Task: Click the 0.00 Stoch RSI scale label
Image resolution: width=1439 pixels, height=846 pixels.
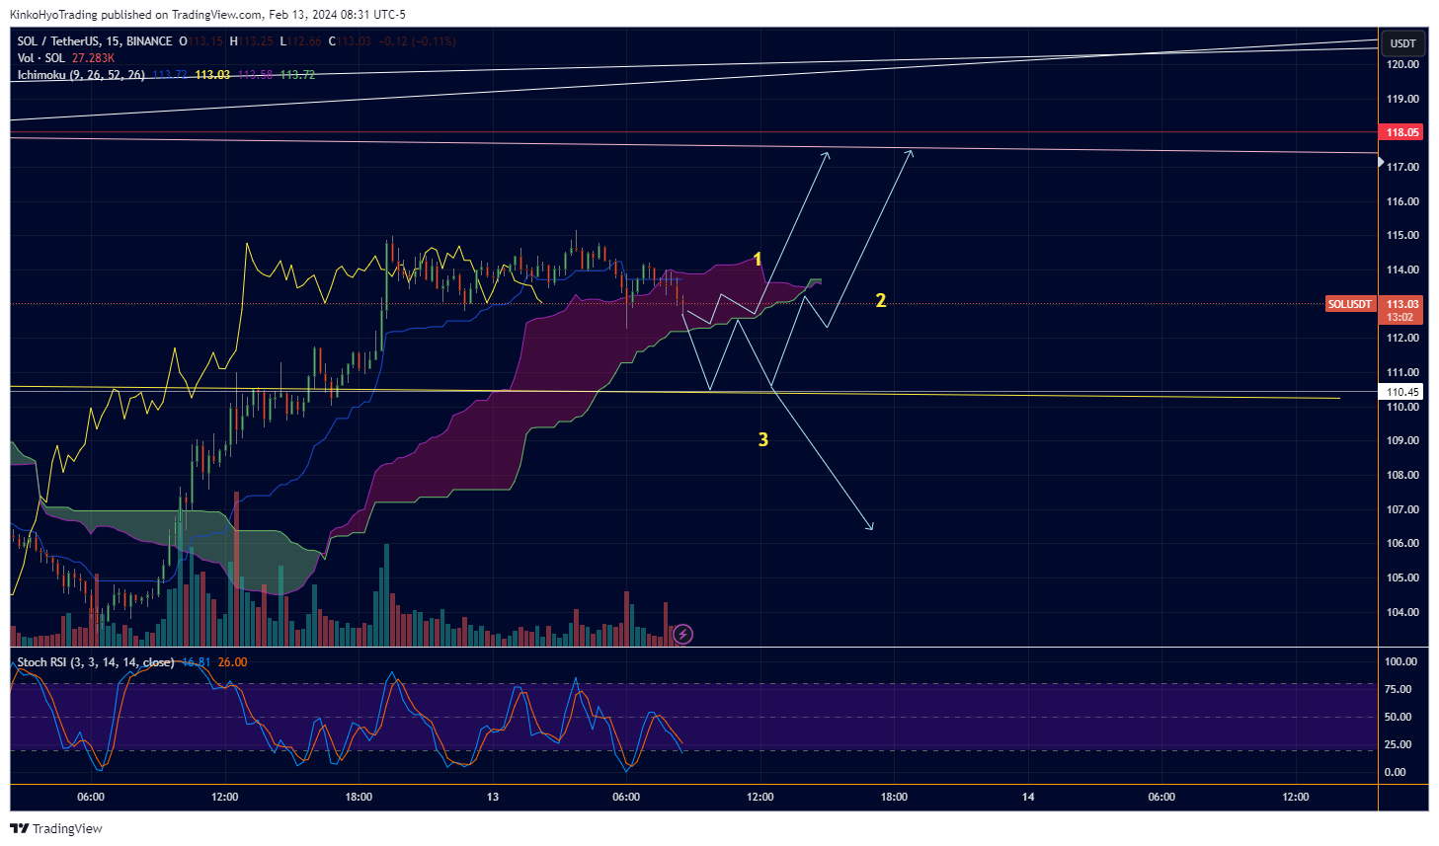Action: 1395,772
